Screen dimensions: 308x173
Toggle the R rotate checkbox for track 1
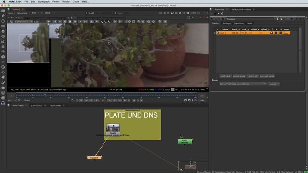[276, 33]
